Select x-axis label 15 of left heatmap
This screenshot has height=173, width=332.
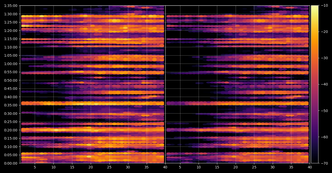tap(72, 167)
